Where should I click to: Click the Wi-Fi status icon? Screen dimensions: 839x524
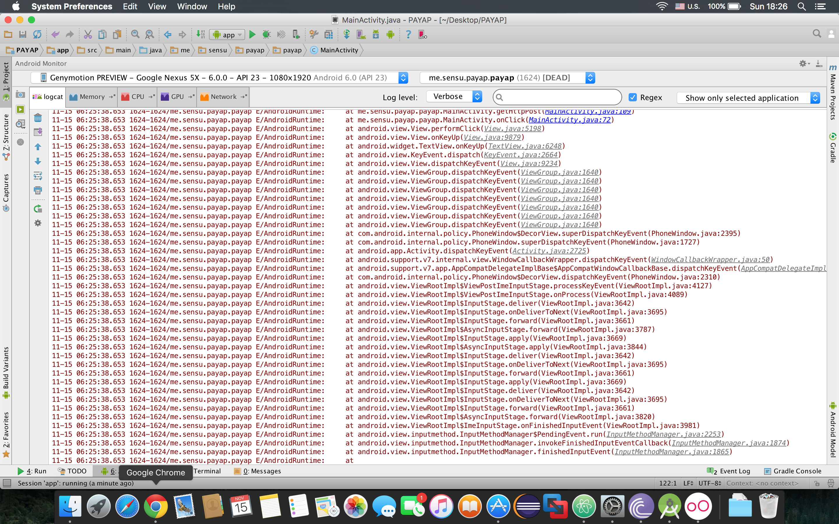(x=662, y=6)
